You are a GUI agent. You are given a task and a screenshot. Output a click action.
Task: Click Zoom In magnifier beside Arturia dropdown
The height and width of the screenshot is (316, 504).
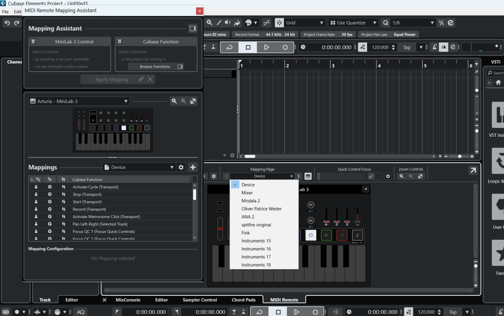click(174, 101)
